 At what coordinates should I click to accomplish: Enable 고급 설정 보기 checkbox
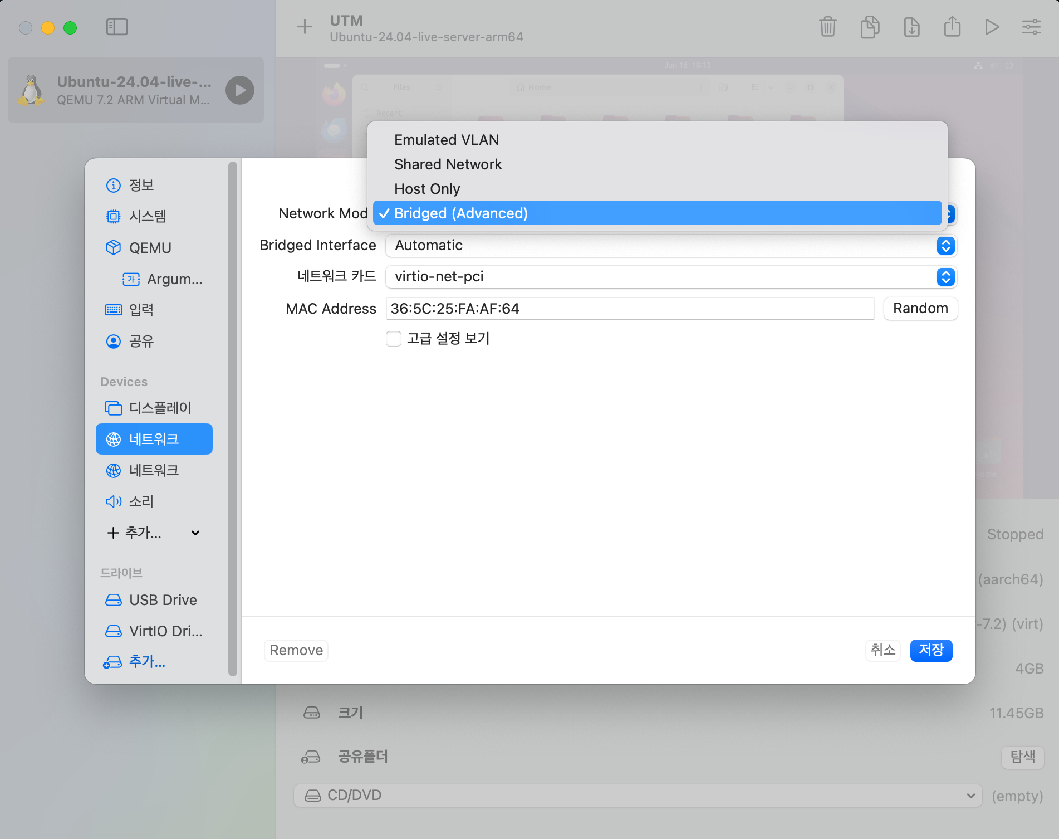pyautogui.click(x=394, y=339)
